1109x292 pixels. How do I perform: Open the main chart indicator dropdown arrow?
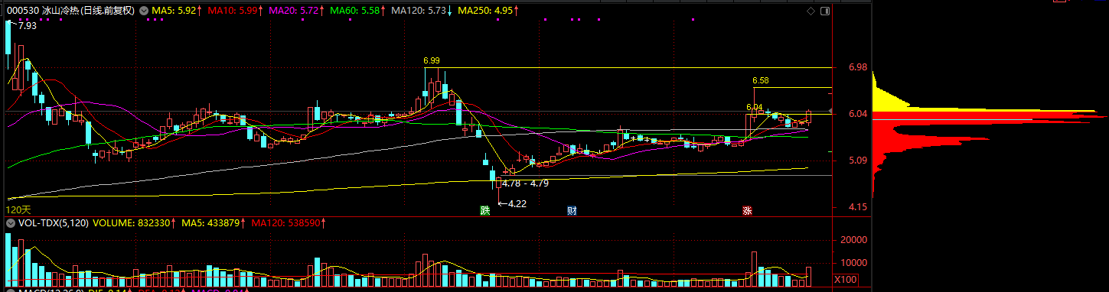tap(144, 11)
